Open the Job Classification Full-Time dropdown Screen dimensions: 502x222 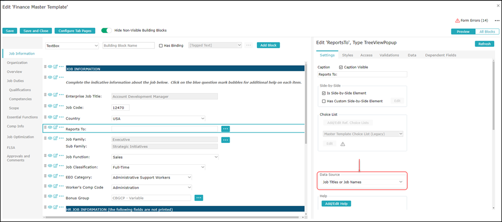158,167
